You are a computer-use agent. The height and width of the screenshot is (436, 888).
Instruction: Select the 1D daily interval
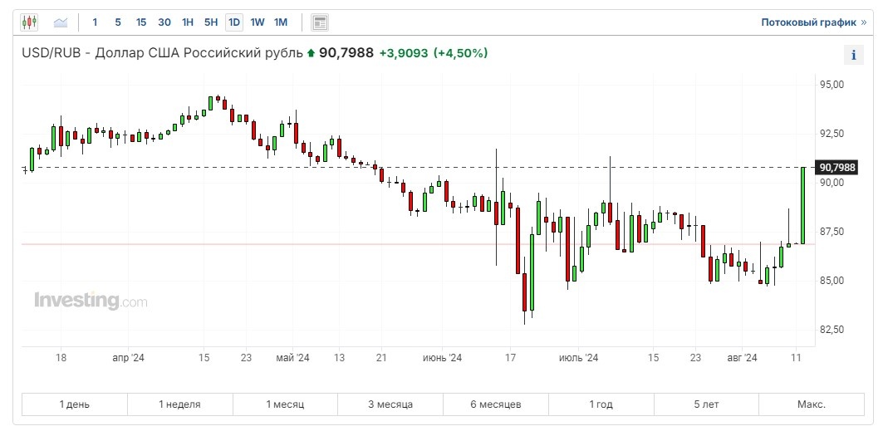(234, 22)
